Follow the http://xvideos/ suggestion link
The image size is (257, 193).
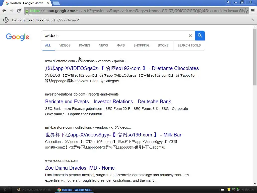pos(63,20)
